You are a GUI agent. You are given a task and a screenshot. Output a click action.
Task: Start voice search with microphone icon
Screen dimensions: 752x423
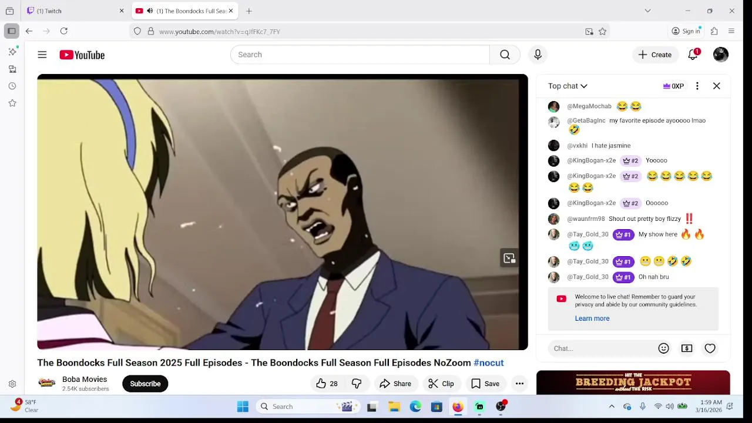(x=538, y=55)
